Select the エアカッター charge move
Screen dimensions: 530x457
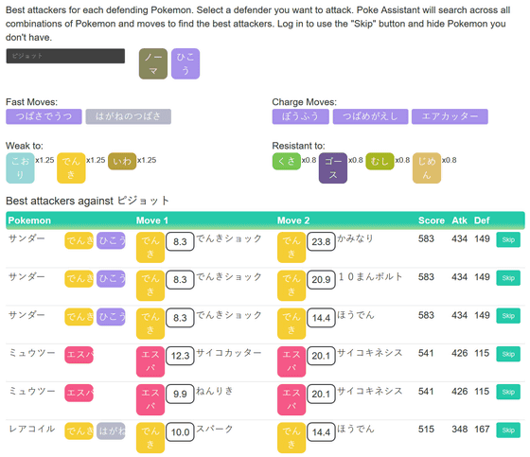[x=450, y=116]
